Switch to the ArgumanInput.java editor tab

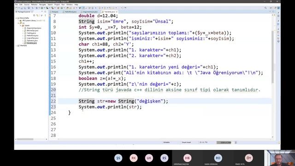tap(89, 12)
